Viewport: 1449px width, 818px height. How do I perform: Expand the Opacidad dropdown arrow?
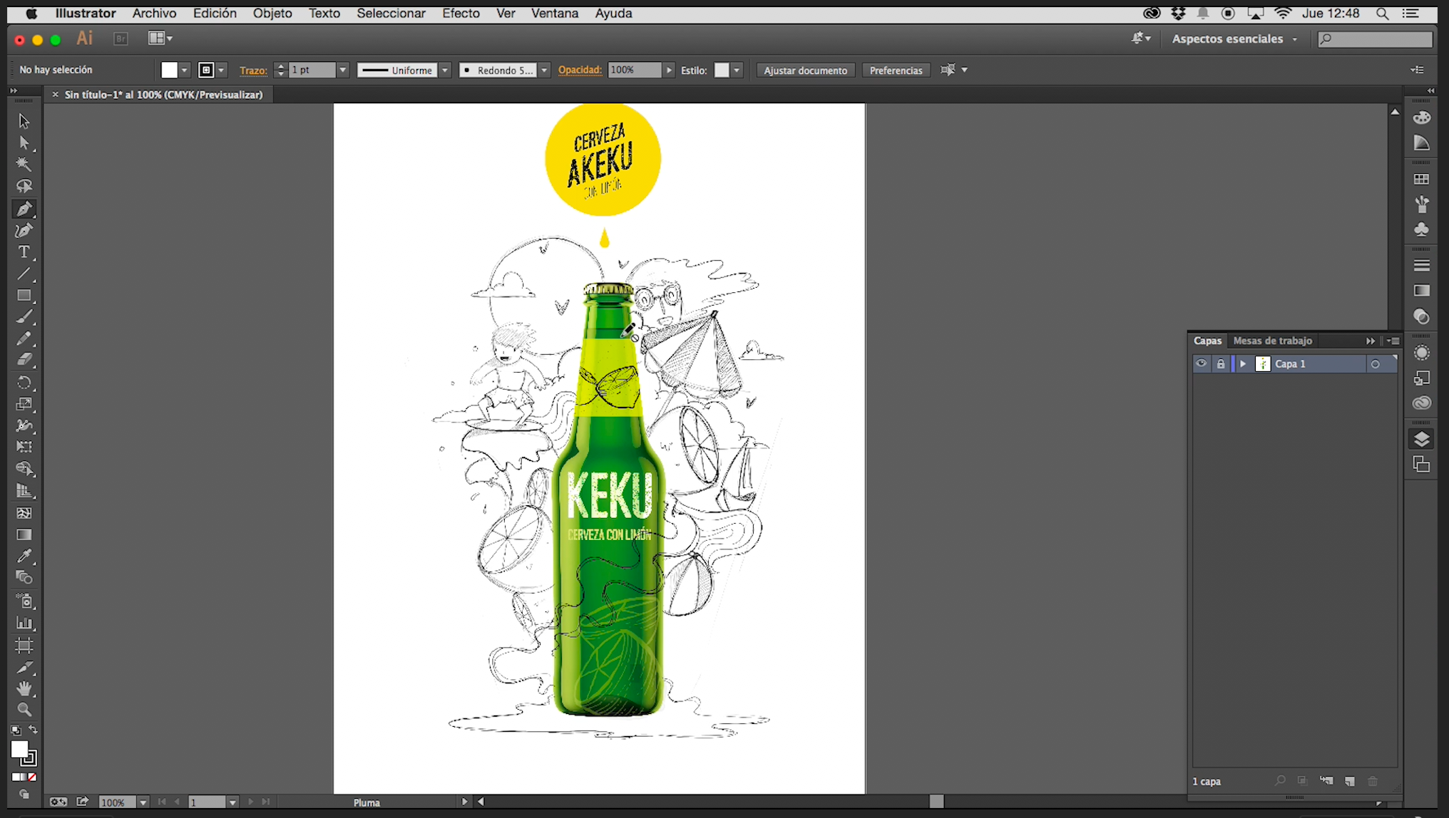point(668,70)
